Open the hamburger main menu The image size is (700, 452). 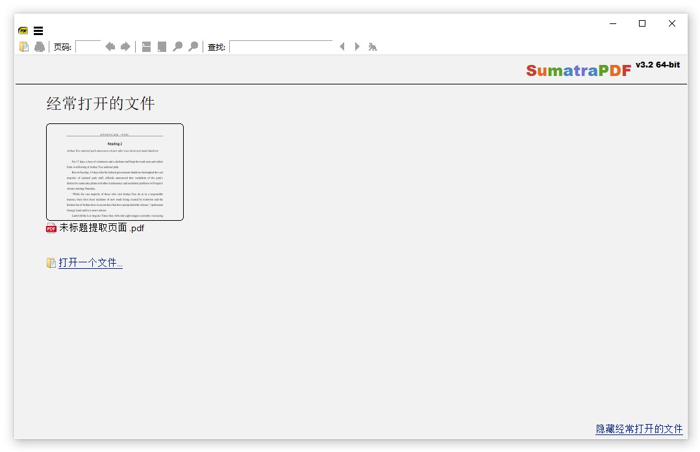[x=38, y=31]
